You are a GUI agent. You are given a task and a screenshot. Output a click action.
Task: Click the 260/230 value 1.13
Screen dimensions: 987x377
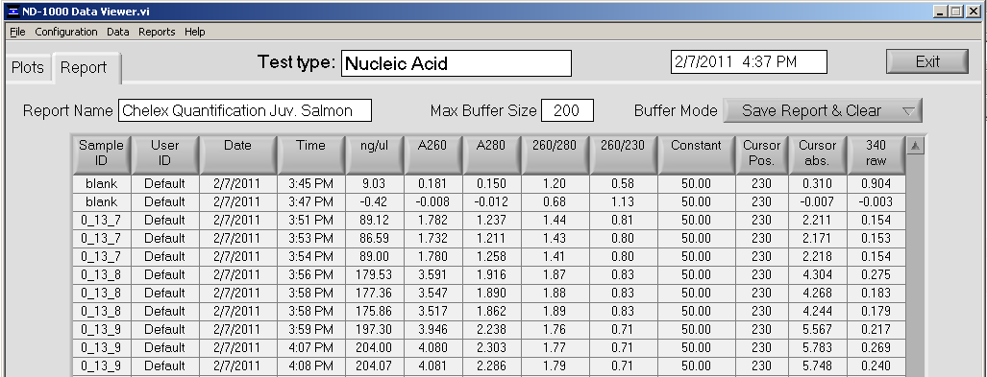[x=624, y=201]
